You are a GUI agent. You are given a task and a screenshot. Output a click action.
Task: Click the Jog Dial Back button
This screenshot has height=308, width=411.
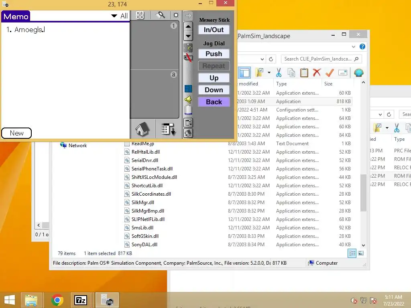214,102
